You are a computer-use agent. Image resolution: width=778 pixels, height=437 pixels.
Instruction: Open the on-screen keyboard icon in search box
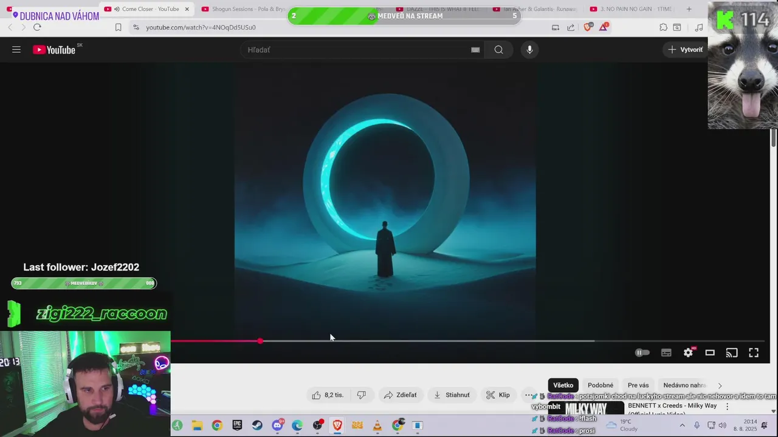(475, 50)
